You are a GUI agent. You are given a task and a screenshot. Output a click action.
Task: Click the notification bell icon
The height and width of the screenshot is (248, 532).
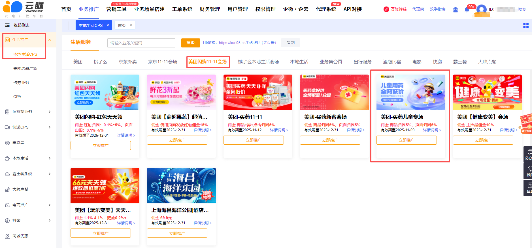tap(467, 10)
